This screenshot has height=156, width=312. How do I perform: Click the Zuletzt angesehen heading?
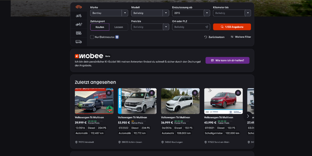[95, 82]
